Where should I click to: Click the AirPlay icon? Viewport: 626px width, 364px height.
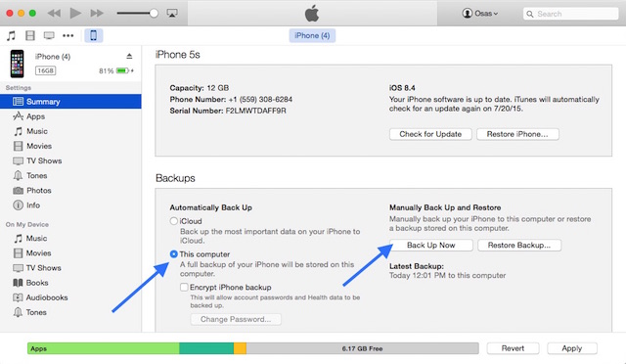click(x=172, y=13)
